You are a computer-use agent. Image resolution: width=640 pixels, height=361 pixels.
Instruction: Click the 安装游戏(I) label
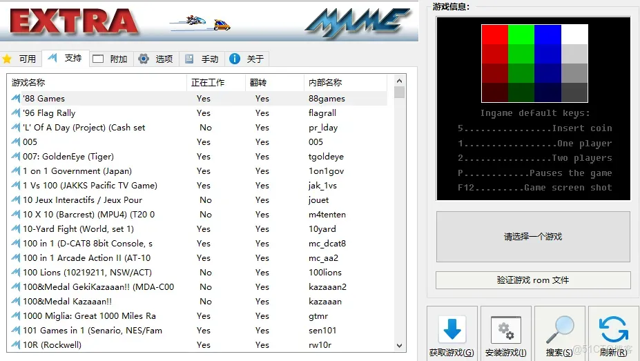[x=506, y=353]
